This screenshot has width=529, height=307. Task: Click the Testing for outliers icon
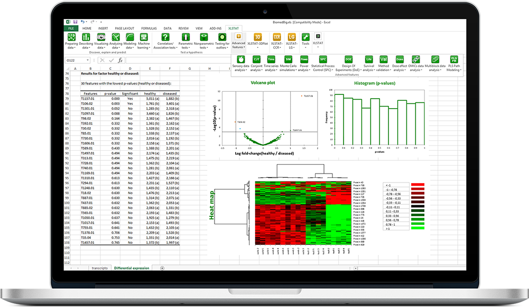[x=222, y=37]
